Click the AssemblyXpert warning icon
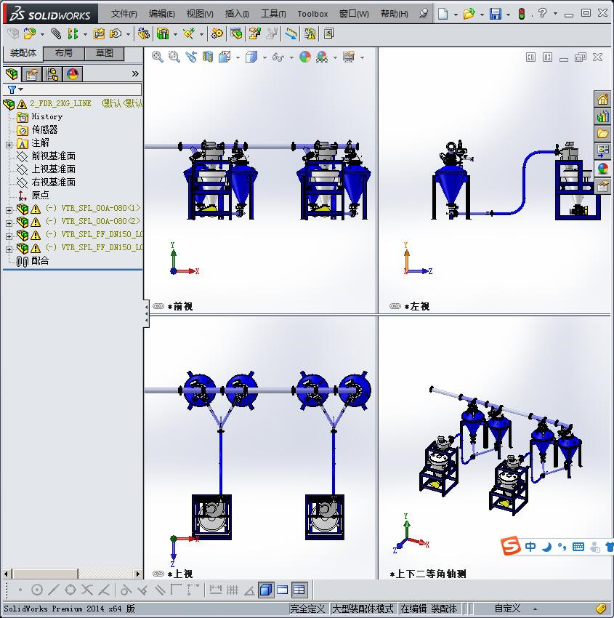 (310, 34)
